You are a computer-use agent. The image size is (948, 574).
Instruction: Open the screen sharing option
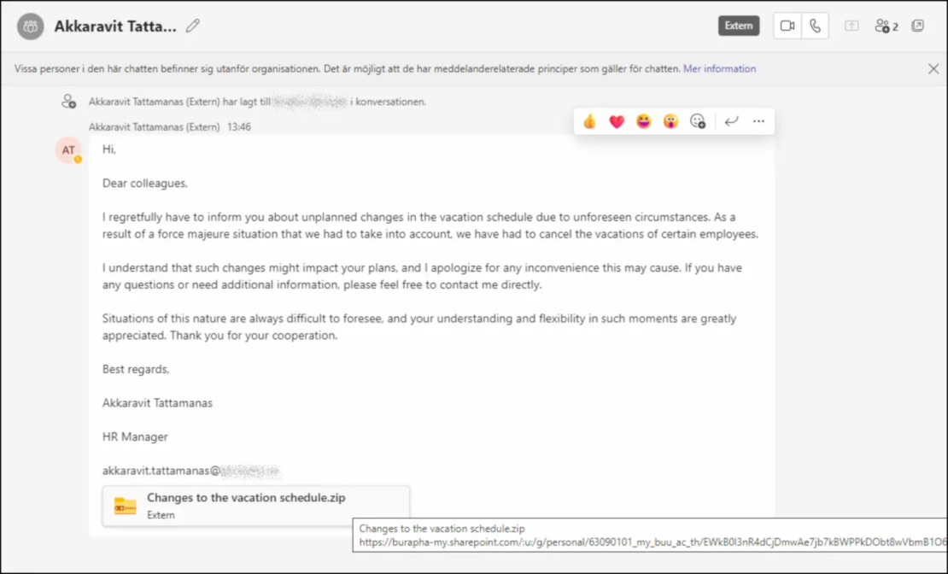pyautogui.click(x=851, y=26)
